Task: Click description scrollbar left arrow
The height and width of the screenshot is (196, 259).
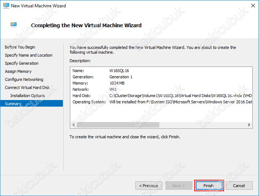Action: coord(74,125)
